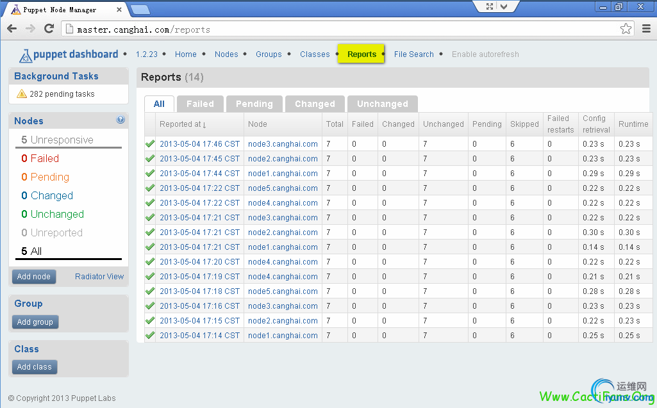This screenshot has height=408, width=657.
Task: Click green checkmark for 17:46 report
Action: [x=150, y=143]
